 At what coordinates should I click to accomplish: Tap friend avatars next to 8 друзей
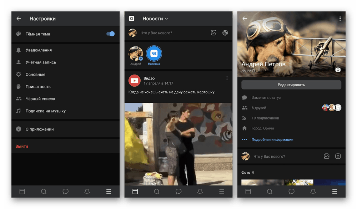[332, 108]
